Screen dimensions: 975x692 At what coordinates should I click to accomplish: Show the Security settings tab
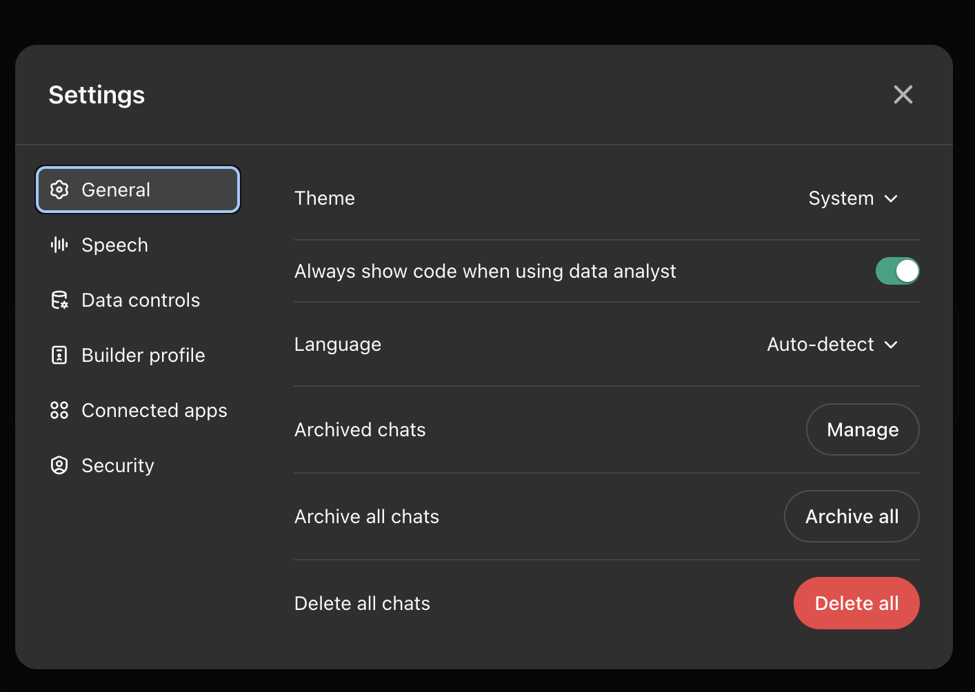pyautogui.click(x=118, y=465)
